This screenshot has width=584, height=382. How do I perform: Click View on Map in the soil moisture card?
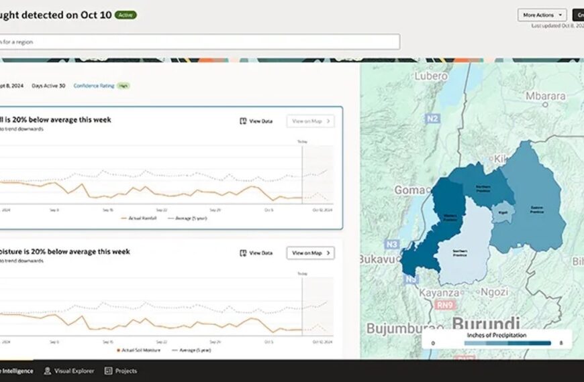[310, 253]
